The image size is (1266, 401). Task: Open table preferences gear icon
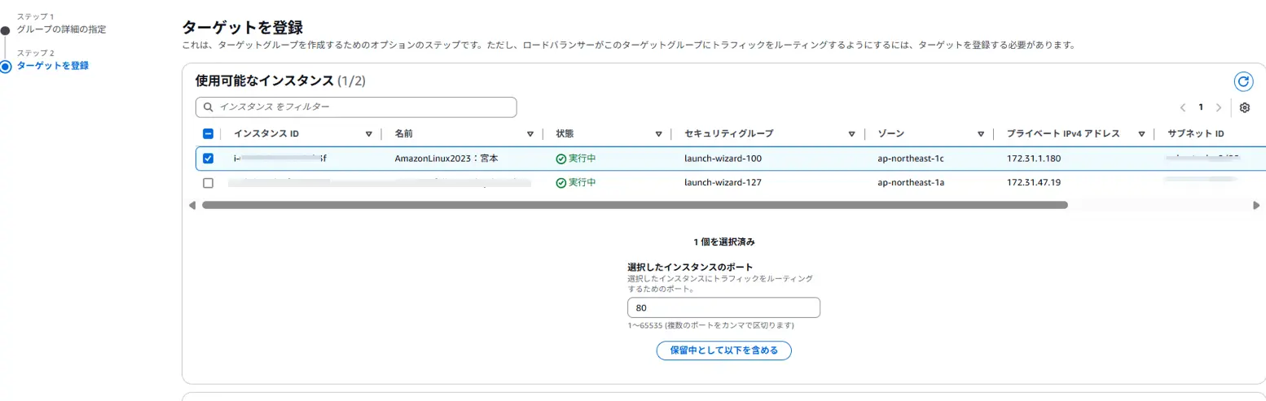coord(1244,107)
